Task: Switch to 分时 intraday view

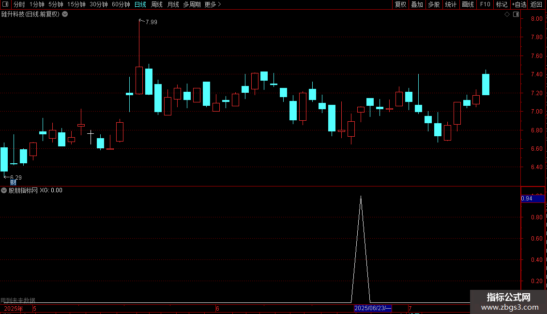Action: tap(19, 4)
